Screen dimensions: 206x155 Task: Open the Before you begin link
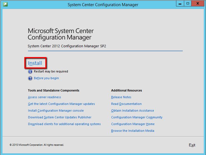(46, 78)
